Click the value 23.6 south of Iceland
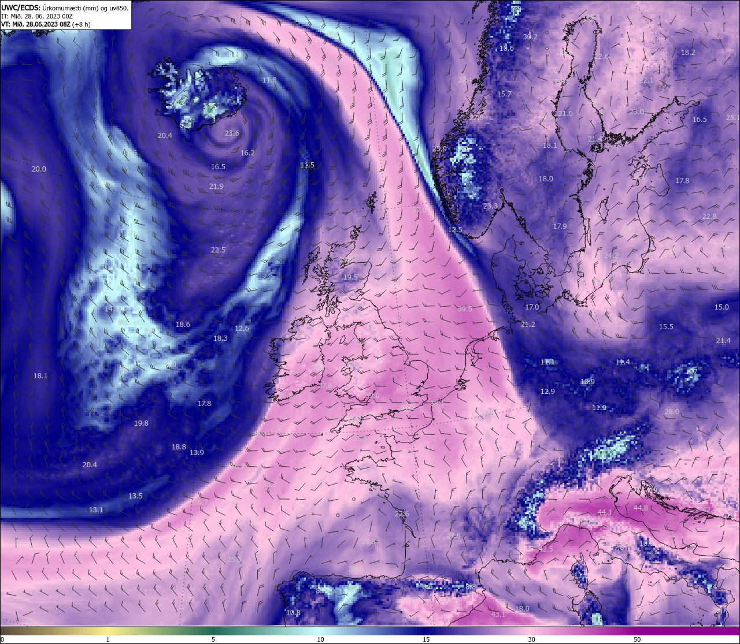Screen dimensions: 740x644 [x=232, y=133]
